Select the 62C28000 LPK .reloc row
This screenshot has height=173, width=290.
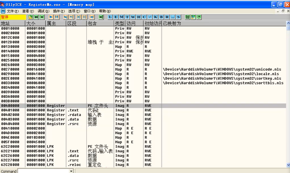coord(143,165)
